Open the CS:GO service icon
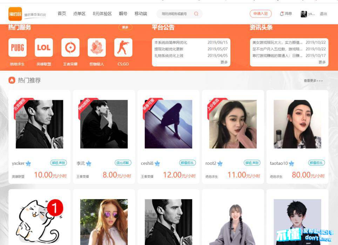Viewport: 338px width, 245px height. pyautogui.click(x=123, y=48)
